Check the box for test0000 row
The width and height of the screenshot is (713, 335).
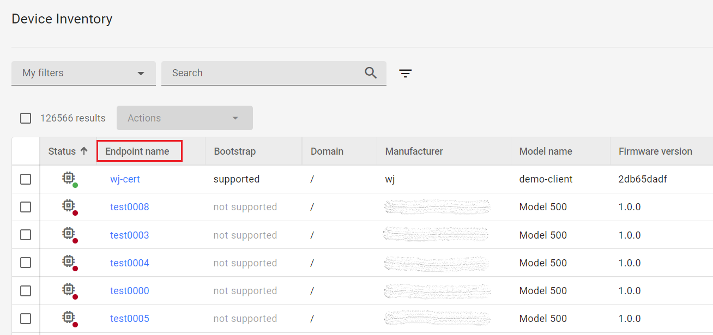[26, 291]
